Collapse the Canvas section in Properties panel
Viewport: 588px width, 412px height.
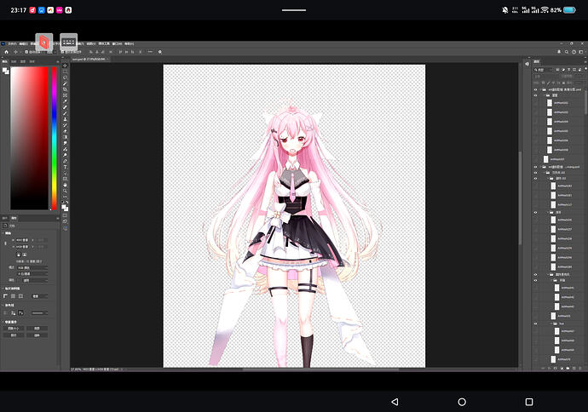pos(3,233)
